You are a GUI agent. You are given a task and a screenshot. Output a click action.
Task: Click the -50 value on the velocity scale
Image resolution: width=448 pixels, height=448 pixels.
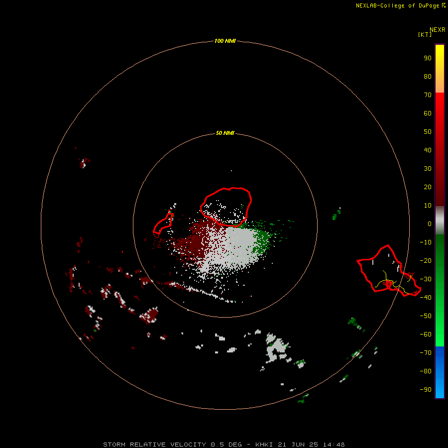tap(426, 316)
